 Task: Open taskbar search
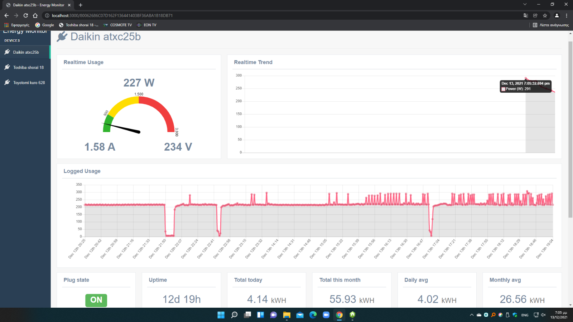pyautogui.click(x=234, y=315)
